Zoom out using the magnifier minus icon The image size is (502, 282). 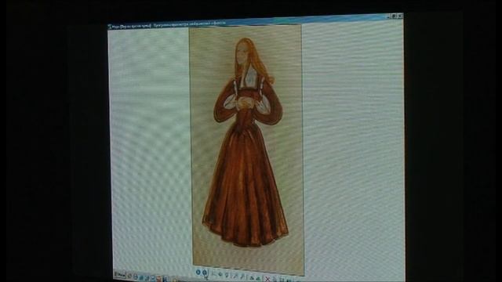click(242, 277)
